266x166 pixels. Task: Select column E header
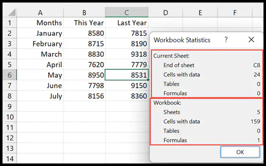[x=200, y=12]
